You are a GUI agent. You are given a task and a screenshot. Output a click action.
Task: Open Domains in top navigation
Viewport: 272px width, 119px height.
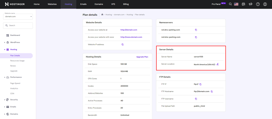[x=99, y=4]
